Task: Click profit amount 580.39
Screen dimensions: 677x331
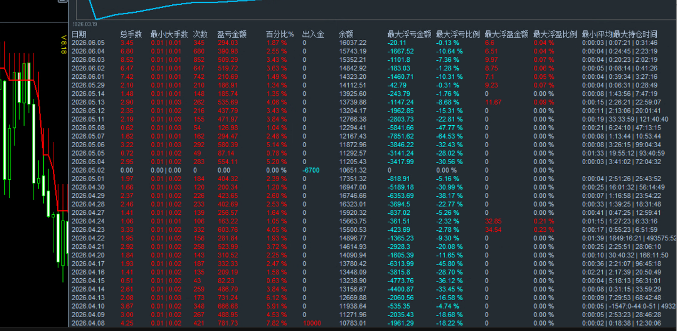Action: (227, 145)
